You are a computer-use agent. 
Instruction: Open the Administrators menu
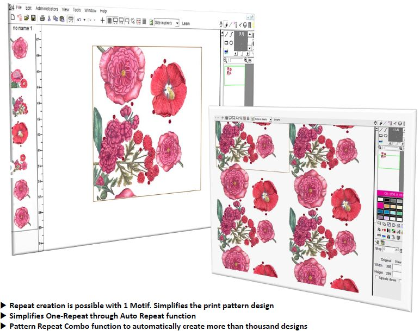47,9
